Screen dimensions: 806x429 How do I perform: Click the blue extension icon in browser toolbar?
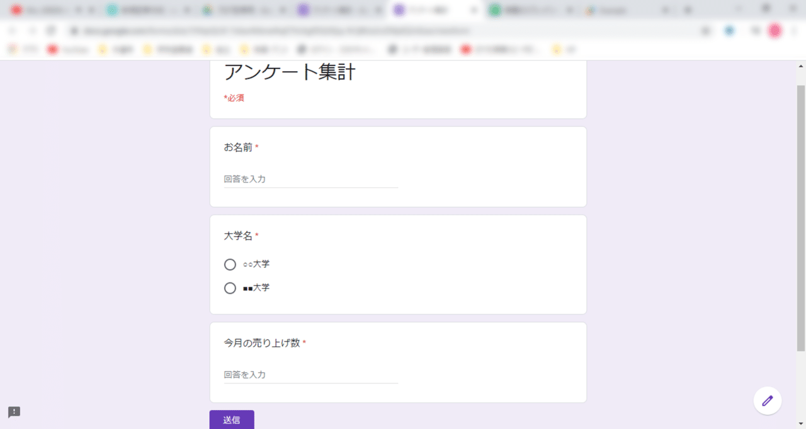[x=729, y=30]
